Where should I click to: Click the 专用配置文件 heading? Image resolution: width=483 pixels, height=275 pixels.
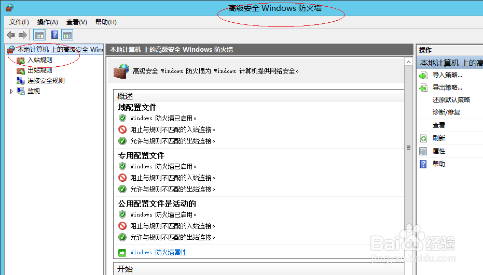point(142,156)
